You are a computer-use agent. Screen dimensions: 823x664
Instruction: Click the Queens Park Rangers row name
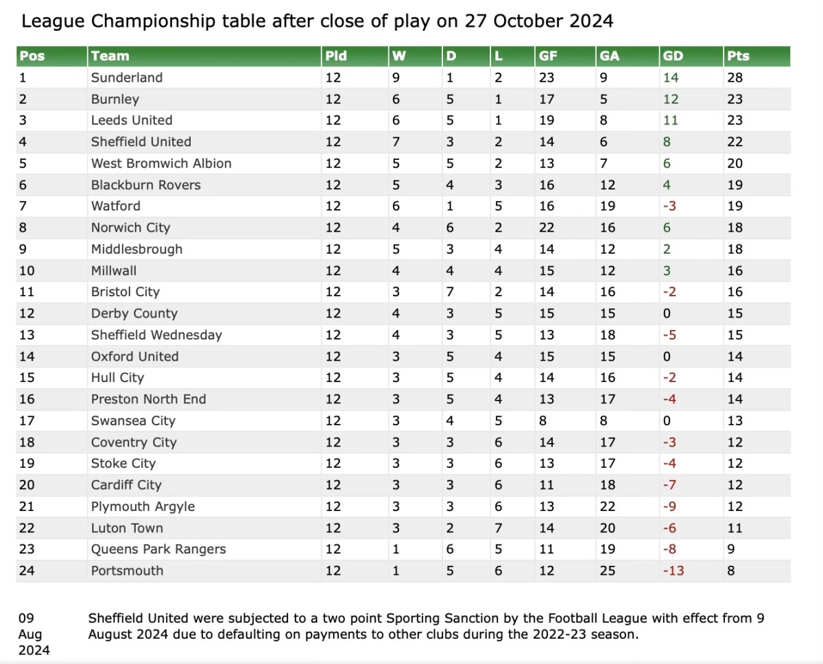(x=158, y=549)
